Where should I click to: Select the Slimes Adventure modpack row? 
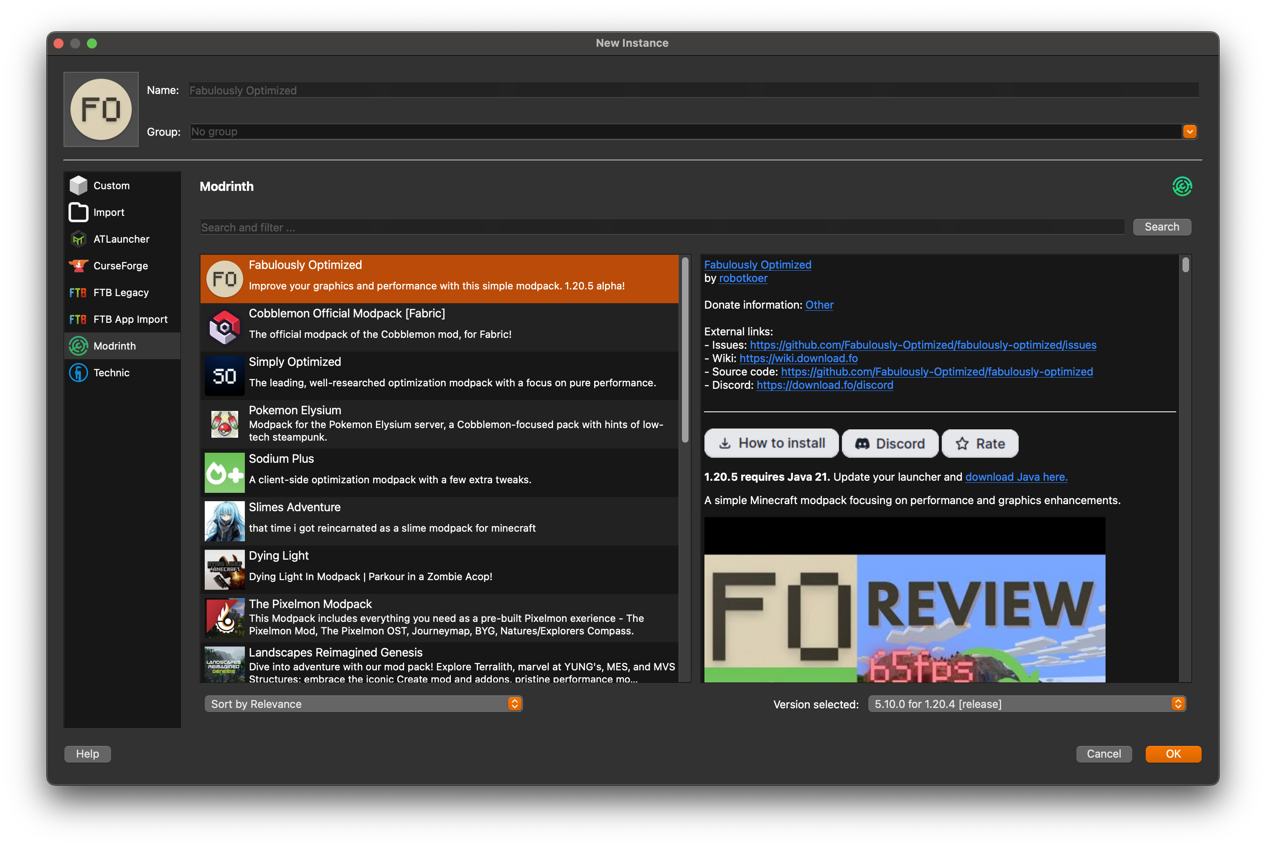pyautogui.click(x=439, y=521)
